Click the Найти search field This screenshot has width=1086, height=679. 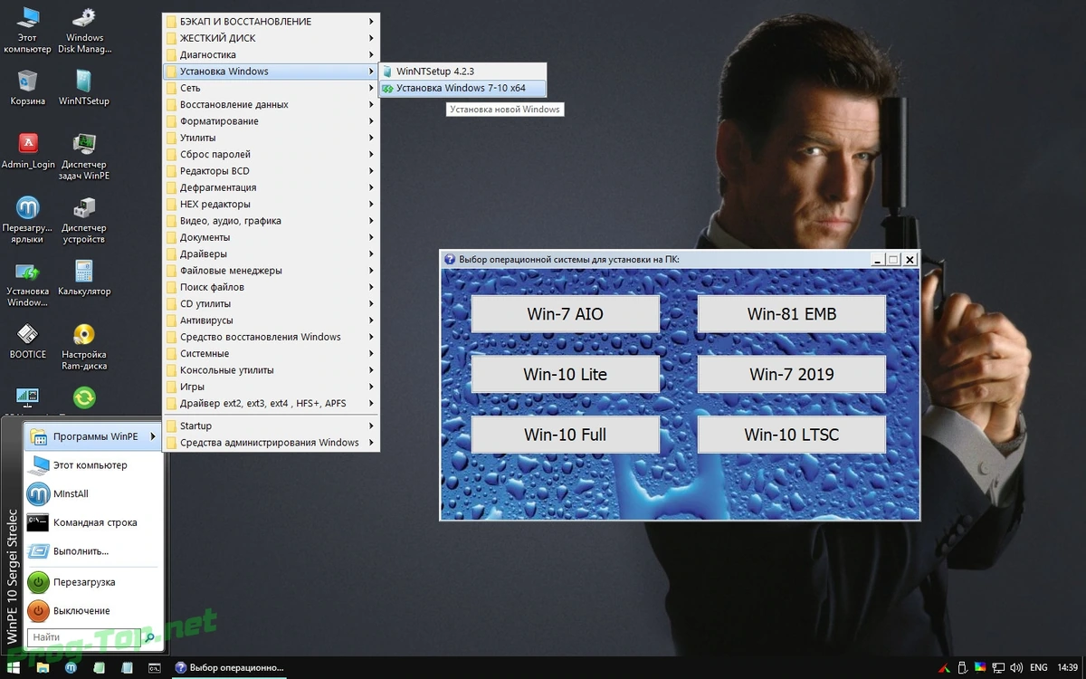(83, 637)
